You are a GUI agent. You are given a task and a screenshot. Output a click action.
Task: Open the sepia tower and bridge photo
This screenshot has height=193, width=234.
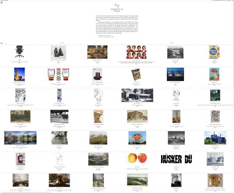click(x=20, y=180)
